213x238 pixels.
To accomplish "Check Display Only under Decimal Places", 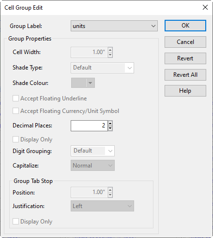I will [x=15, y=140].
